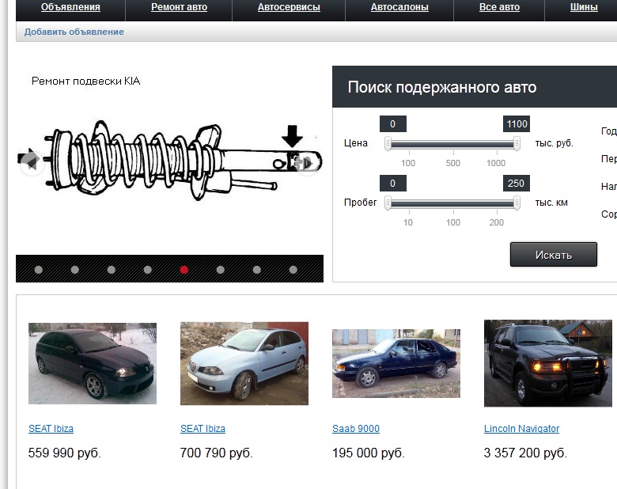Open the Объявления menu item
Image resolution: width=617 pixels, height=489 pixels.
tap(70, 7)
